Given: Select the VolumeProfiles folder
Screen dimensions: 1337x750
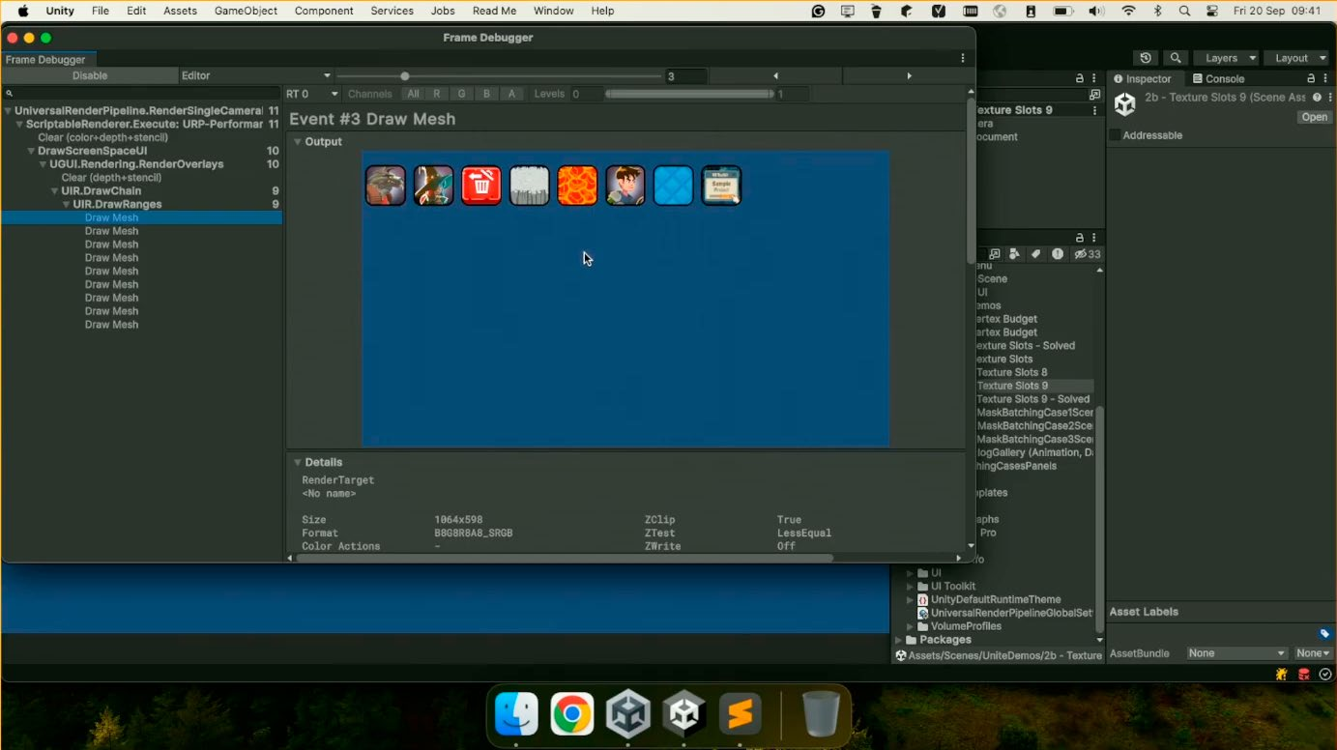Looking at the screenshot, I should tap(966, 626).
